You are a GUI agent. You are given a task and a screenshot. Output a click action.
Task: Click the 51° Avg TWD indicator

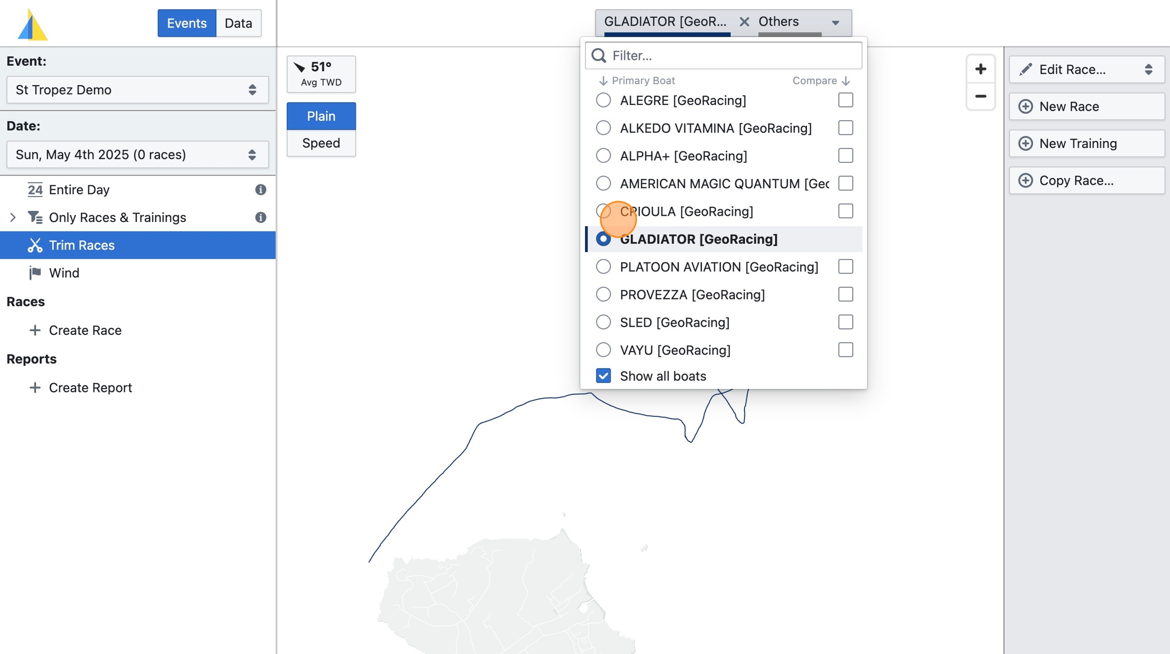(x=321, y=74)
